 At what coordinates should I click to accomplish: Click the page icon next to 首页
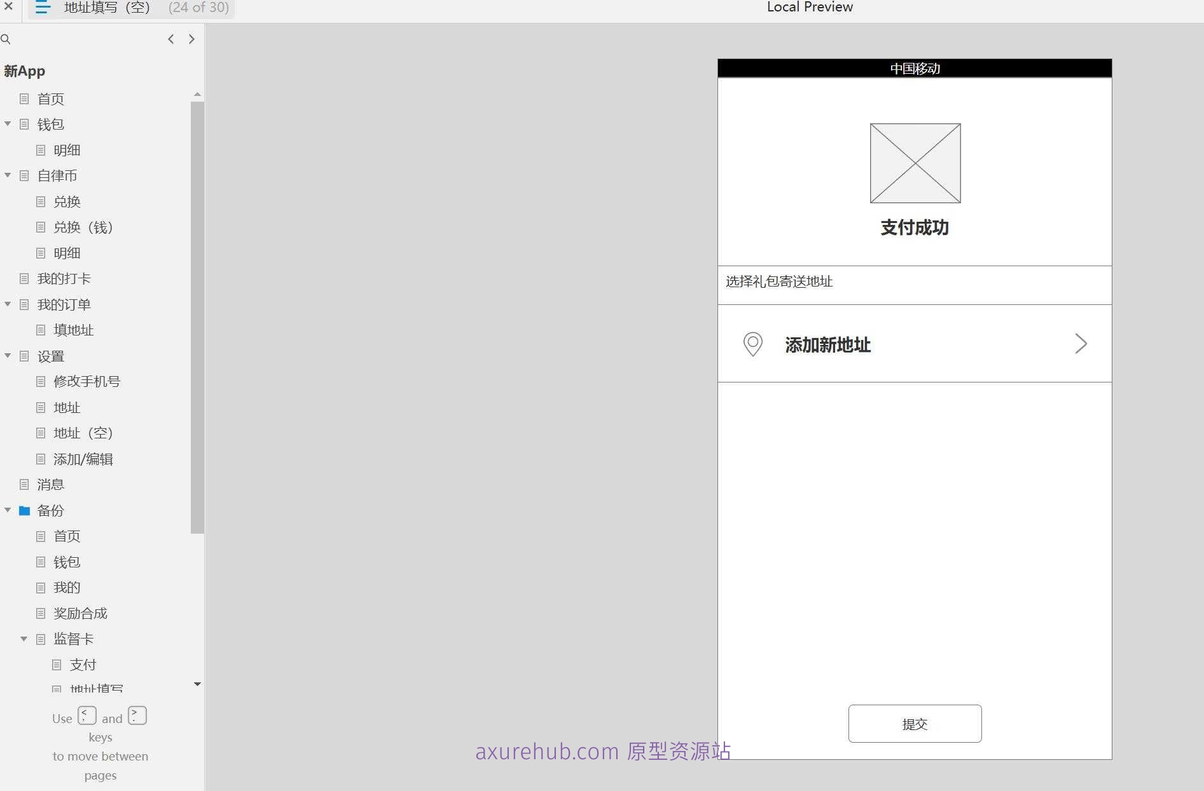[24, 98]
